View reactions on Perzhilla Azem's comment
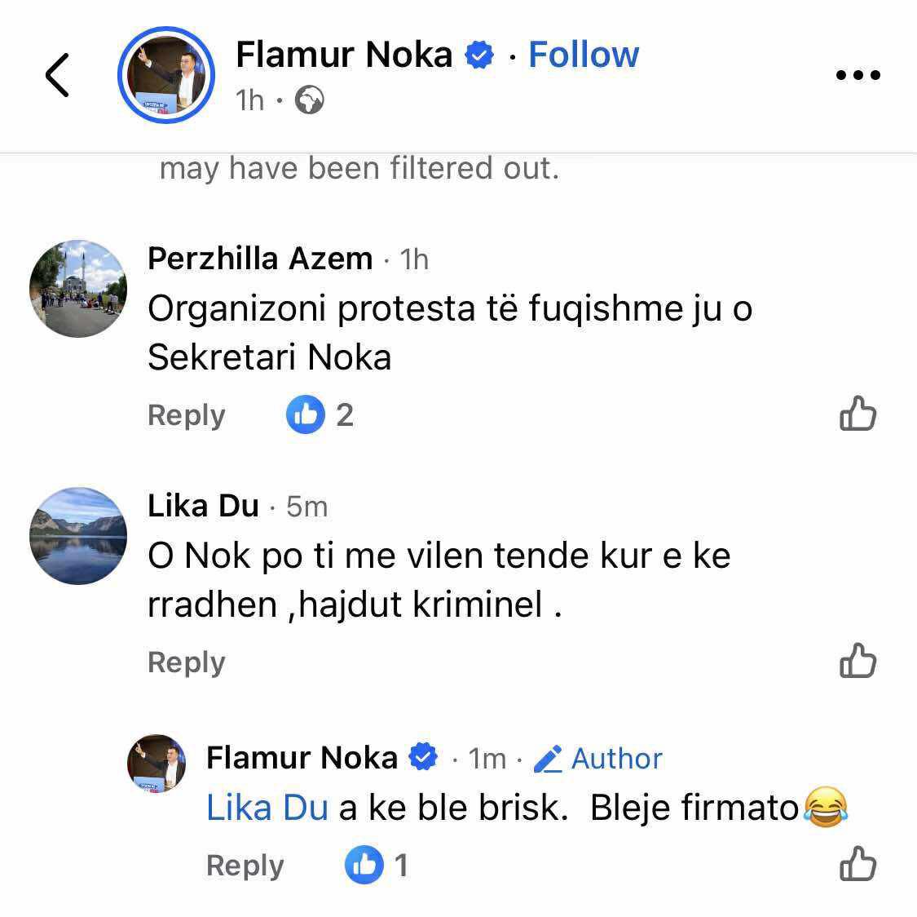 click(320, 415)
